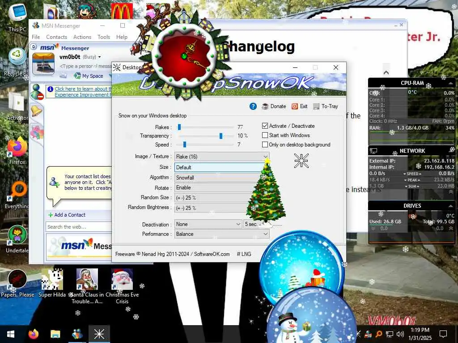
Task: Open the Deactivation None dropdown
Action: pyautogui.click(x=208, y=224)
